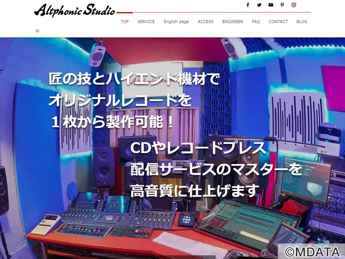Image resolution: width=345 pixels, height=259 pixels.
Task: Click the red line under the header
Action: pos(125,13)
